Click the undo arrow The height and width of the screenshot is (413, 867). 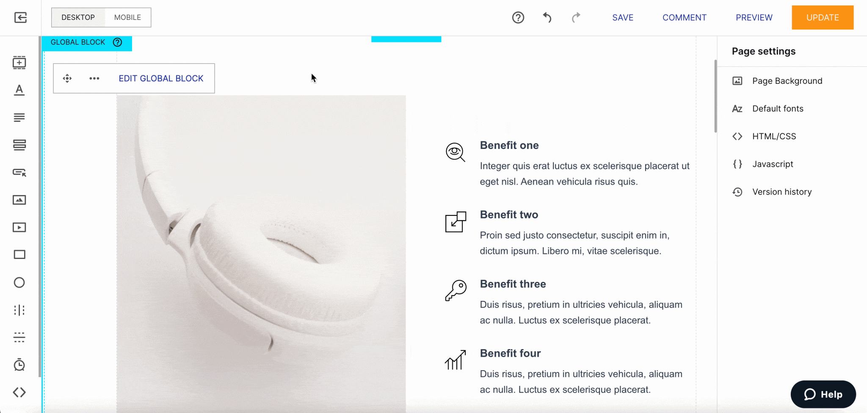[x=547, y=17]
